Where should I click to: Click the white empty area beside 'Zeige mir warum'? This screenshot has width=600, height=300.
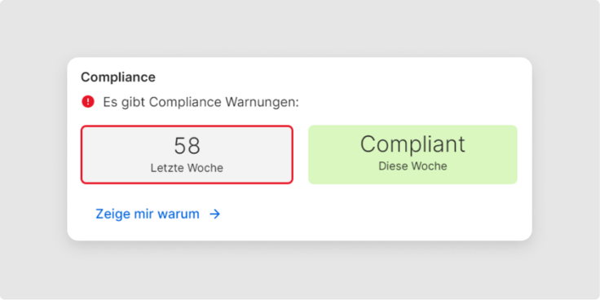364,214
